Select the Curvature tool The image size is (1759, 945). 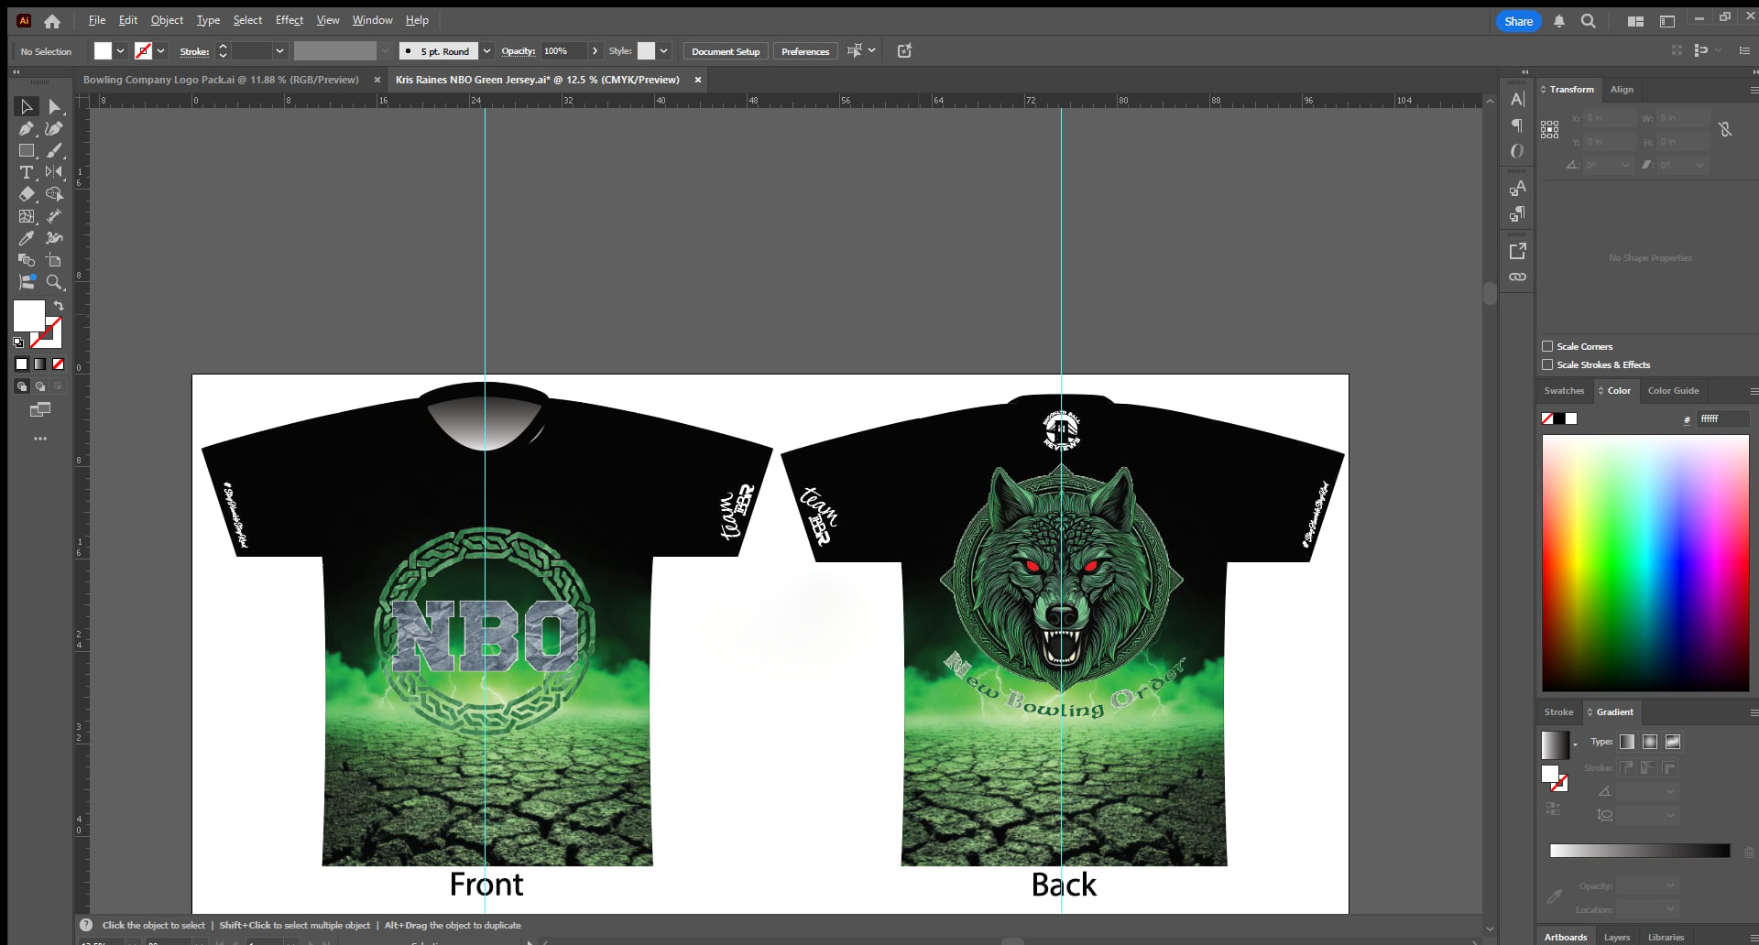pyautogui.click(x=54, y=129)
